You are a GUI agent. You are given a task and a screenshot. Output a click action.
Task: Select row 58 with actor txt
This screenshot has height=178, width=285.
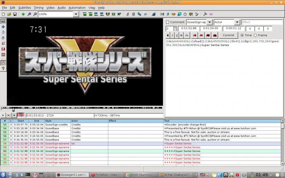[140, 144]
